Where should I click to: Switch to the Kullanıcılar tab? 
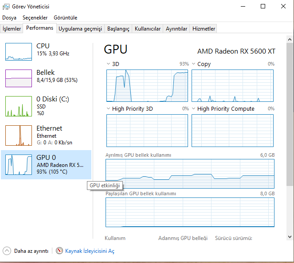point(148,29)
